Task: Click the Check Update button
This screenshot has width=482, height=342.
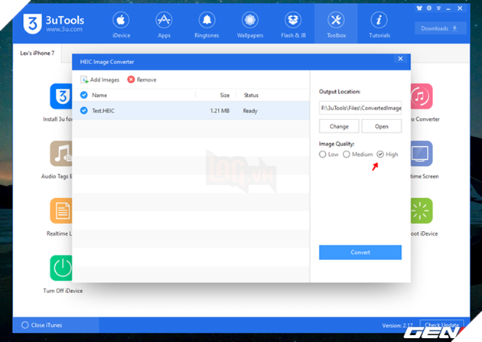Action: [441, 324]
